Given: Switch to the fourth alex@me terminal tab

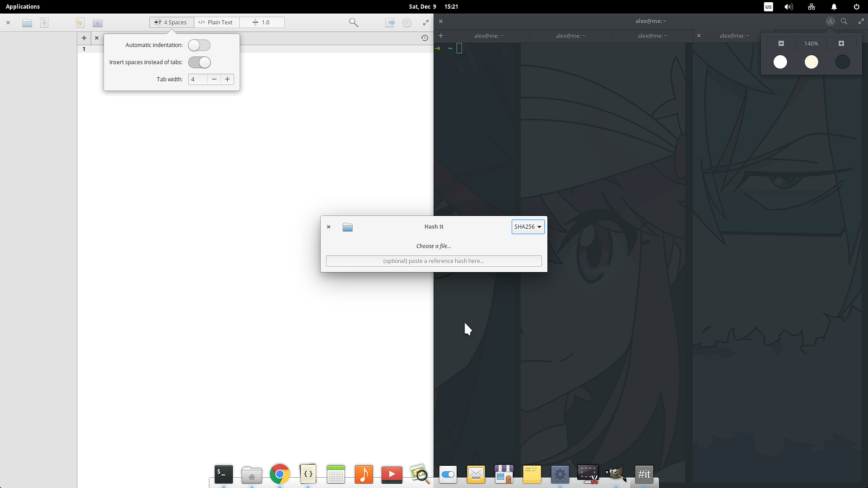Looking at the screenshot, I should [x=734, y=36].
